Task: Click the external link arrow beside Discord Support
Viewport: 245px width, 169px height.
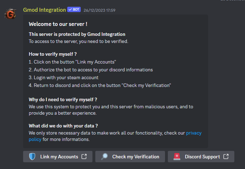Action: tap(226, 156)
